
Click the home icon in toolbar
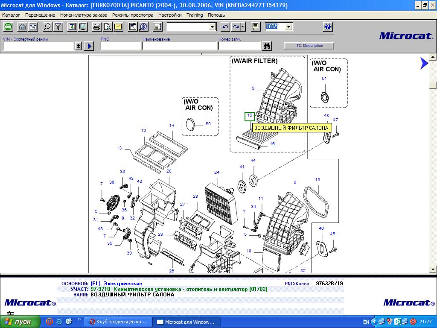point(23,26)
